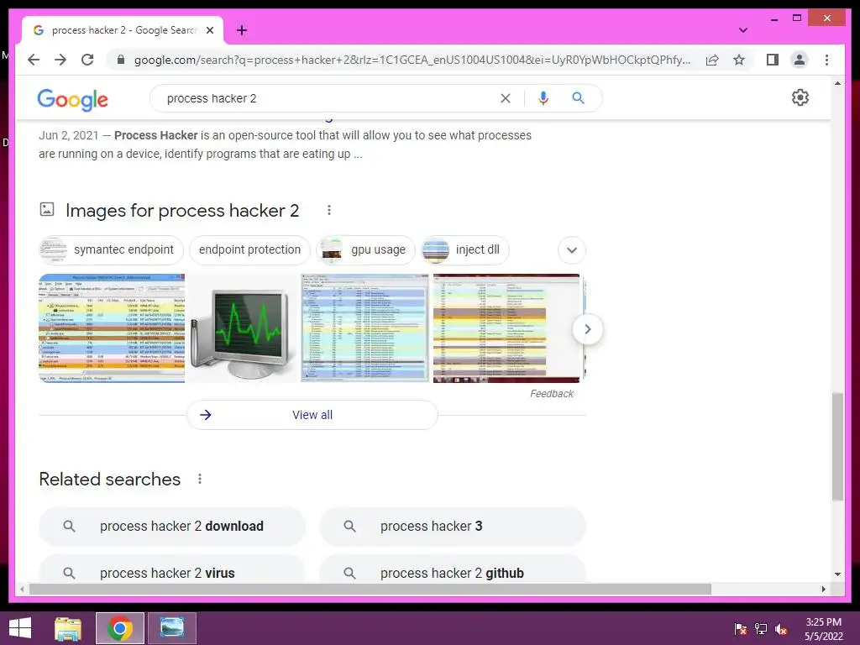View site info via the padlock icon

pyautogui.click(x=121, y=60)
